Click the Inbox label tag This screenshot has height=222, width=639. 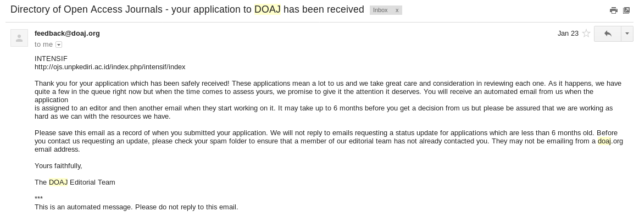380,10
